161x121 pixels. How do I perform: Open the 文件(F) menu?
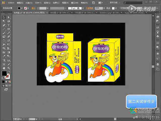pyautogui.click(x=11, y=3)
